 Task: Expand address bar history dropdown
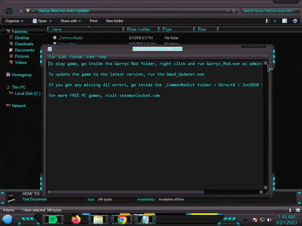[x=227, y=11]
